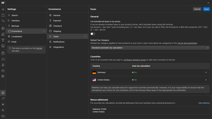Open the CMS database icon
Image resolution: width=212 pixels, height=119 pixels.
3,53
